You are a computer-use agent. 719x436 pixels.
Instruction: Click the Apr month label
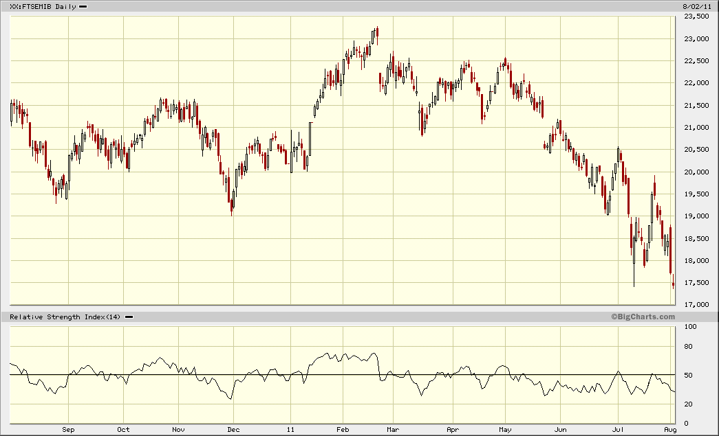[x=453, y=430]
